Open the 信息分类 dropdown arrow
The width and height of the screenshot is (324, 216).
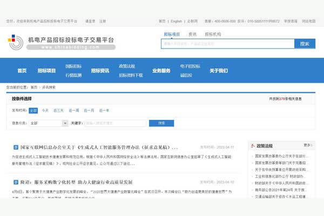point(65,123)
